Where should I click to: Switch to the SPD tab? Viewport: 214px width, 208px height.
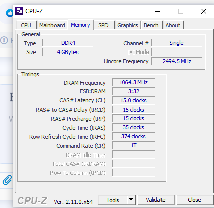click(x=103, y=25)
